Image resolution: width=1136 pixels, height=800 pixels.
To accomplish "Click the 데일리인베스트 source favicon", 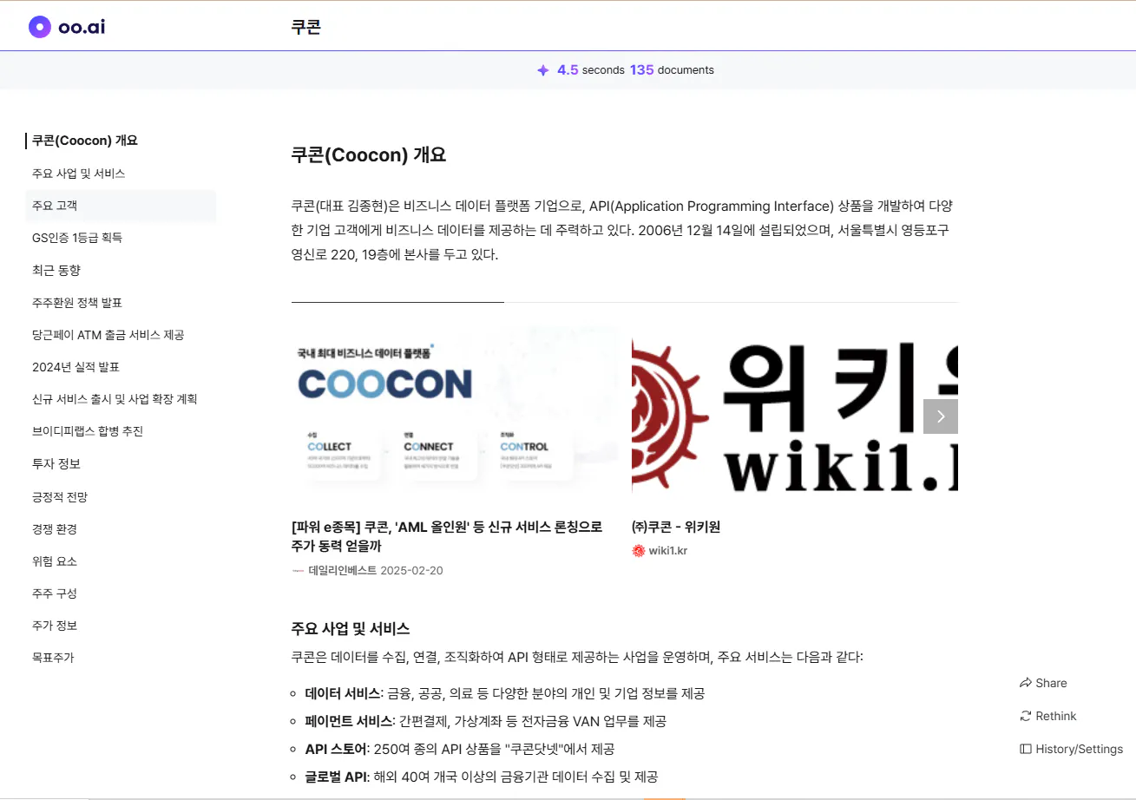I will click(x=299, y=571).
